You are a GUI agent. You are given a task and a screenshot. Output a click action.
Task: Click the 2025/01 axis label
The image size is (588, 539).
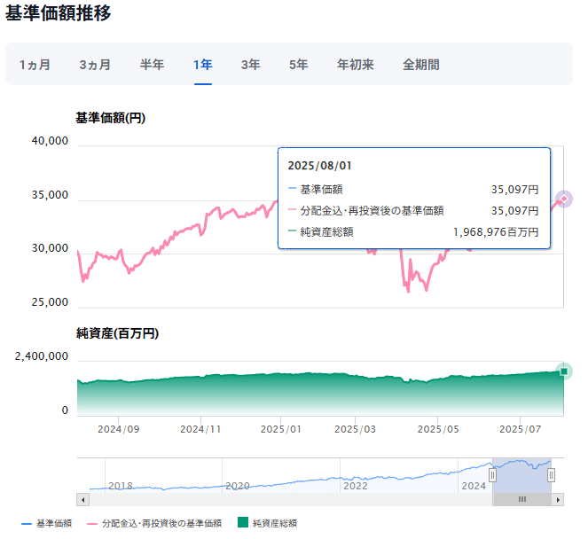(281, 430)
